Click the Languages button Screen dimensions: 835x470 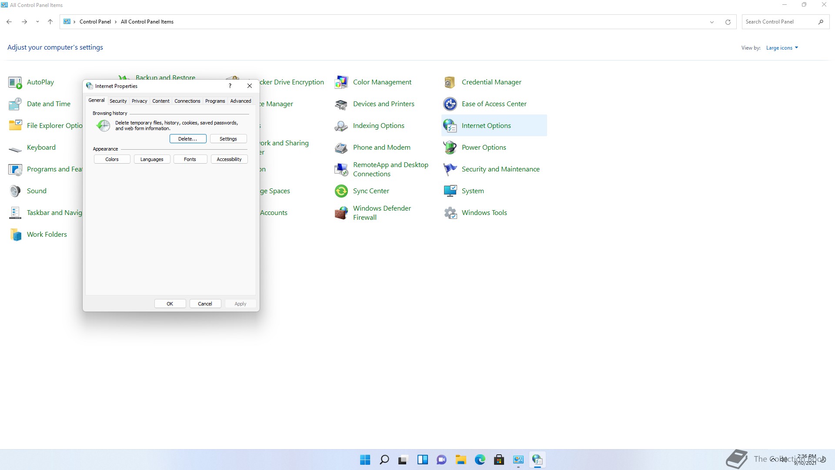pyautogui.click(x=152, y=159)
